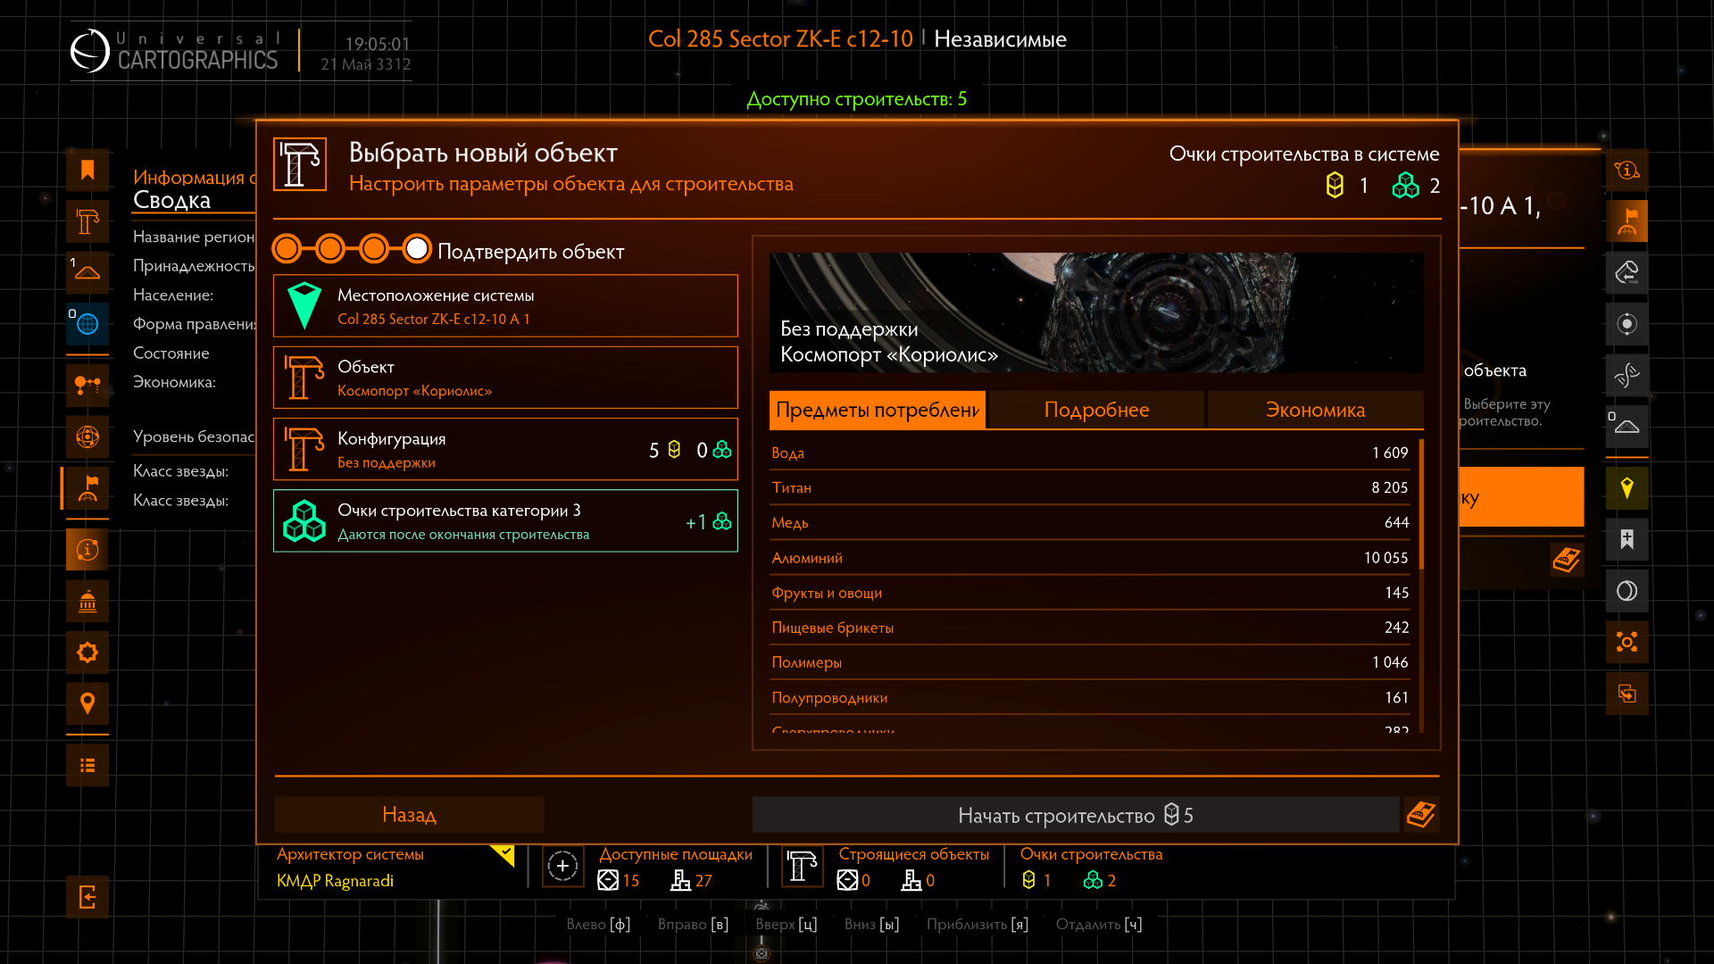This screenshot has height=964, width=1714.
Task: Click the Вниз key hint
Action: pos(871,924)
